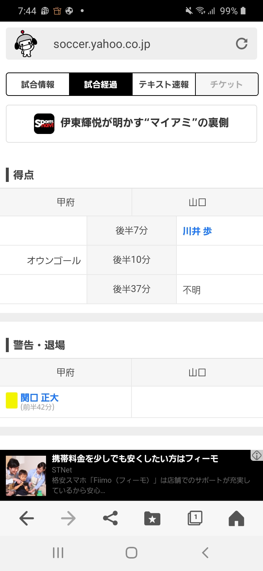This screenshot has width=263, height=571.
Task: Tap the ad info icon on the banner
Action: [257, 455]
